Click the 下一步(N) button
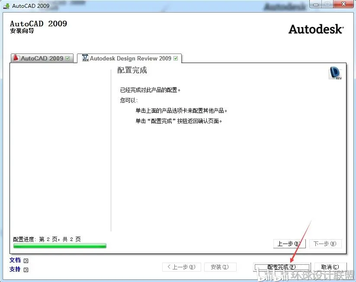356x282 pixels. [325, 244]
